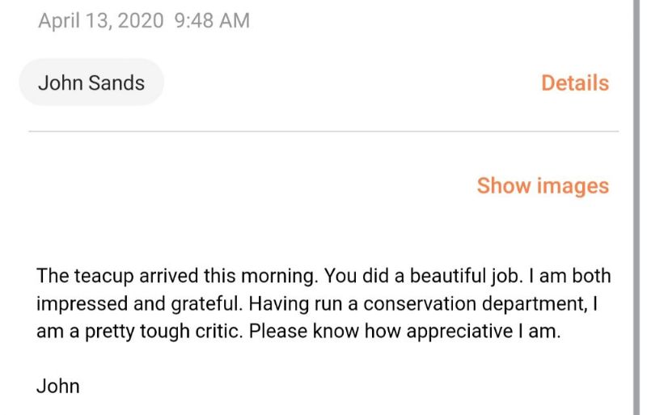
Task: Click the vertical scrollbar at right edge
Action: [636, 207]
